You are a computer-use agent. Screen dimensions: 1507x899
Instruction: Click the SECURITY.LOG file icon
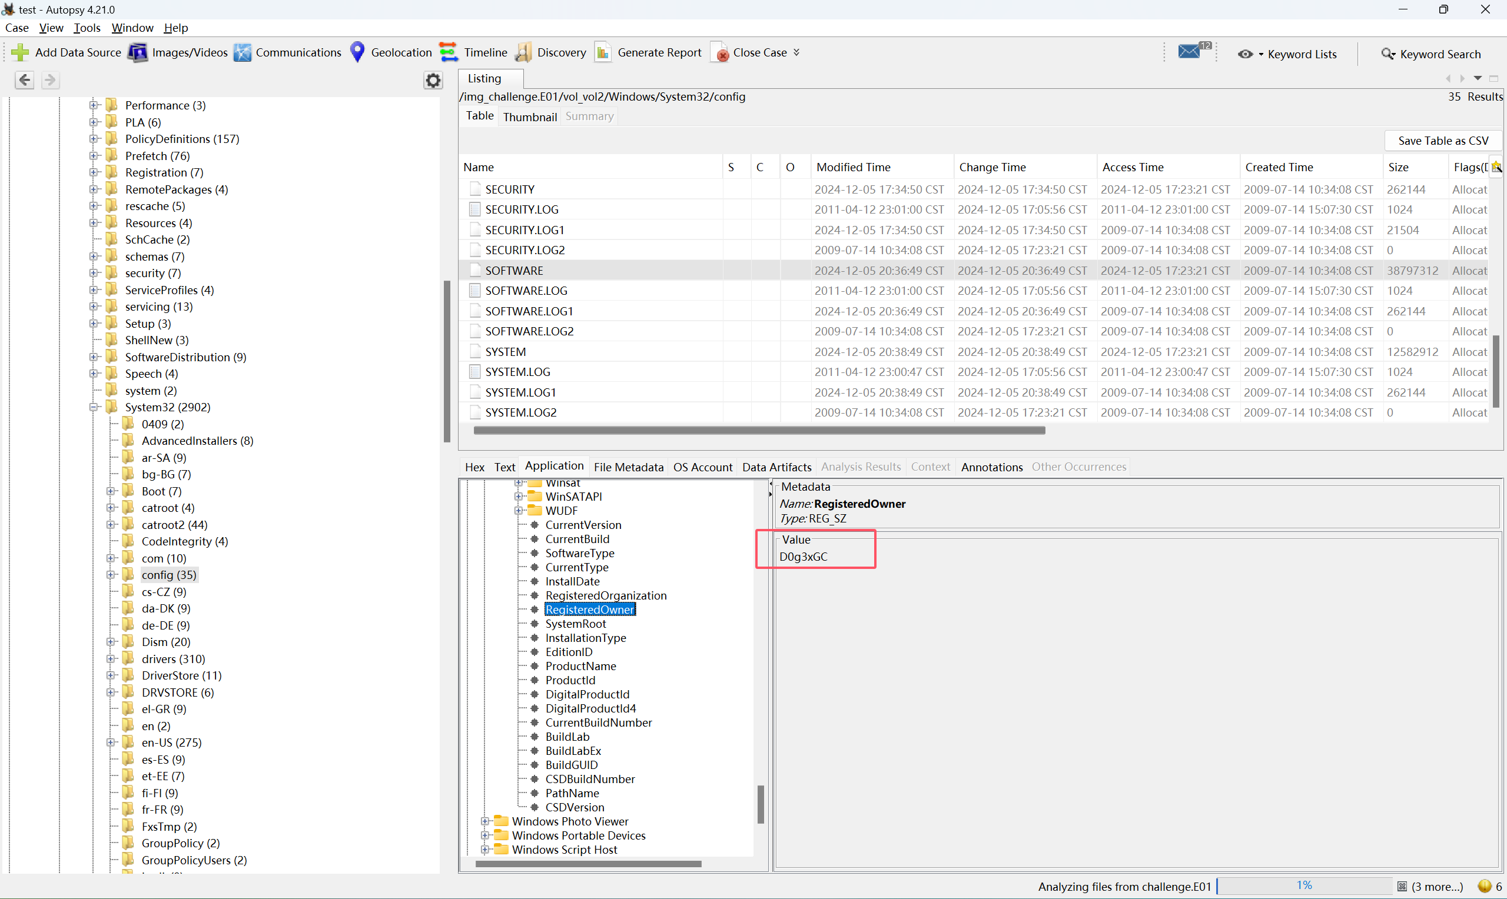point(475,209)
